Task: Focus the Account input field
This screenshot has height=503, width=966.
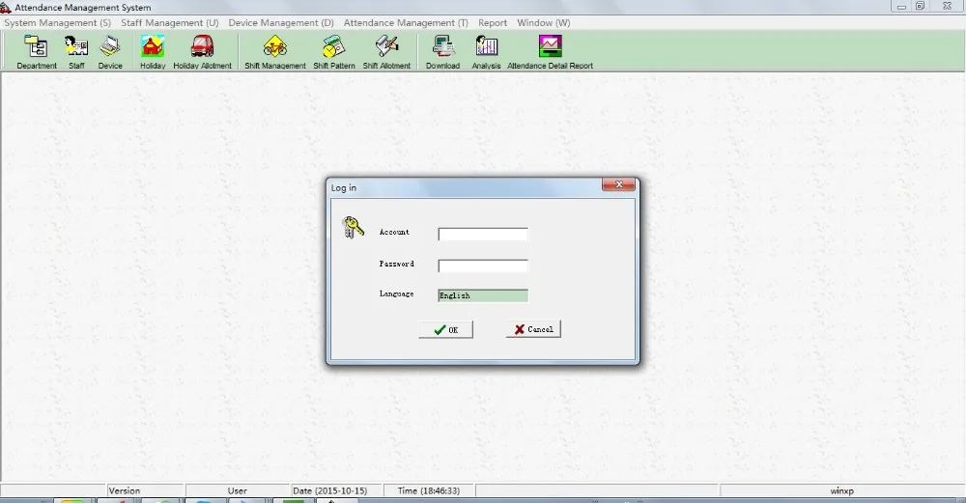Action: pos(483,235)
